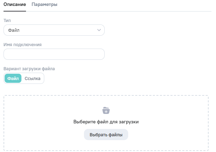
Task: Click the Тип field label
Action: coord(7,21)
